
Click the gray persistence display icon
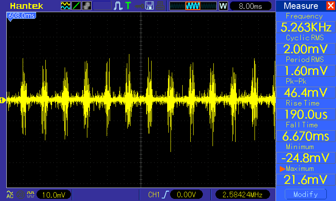point(87,6)
